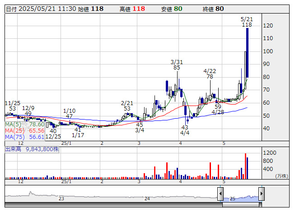Click the right range handle arrow

tap(262, 194)
